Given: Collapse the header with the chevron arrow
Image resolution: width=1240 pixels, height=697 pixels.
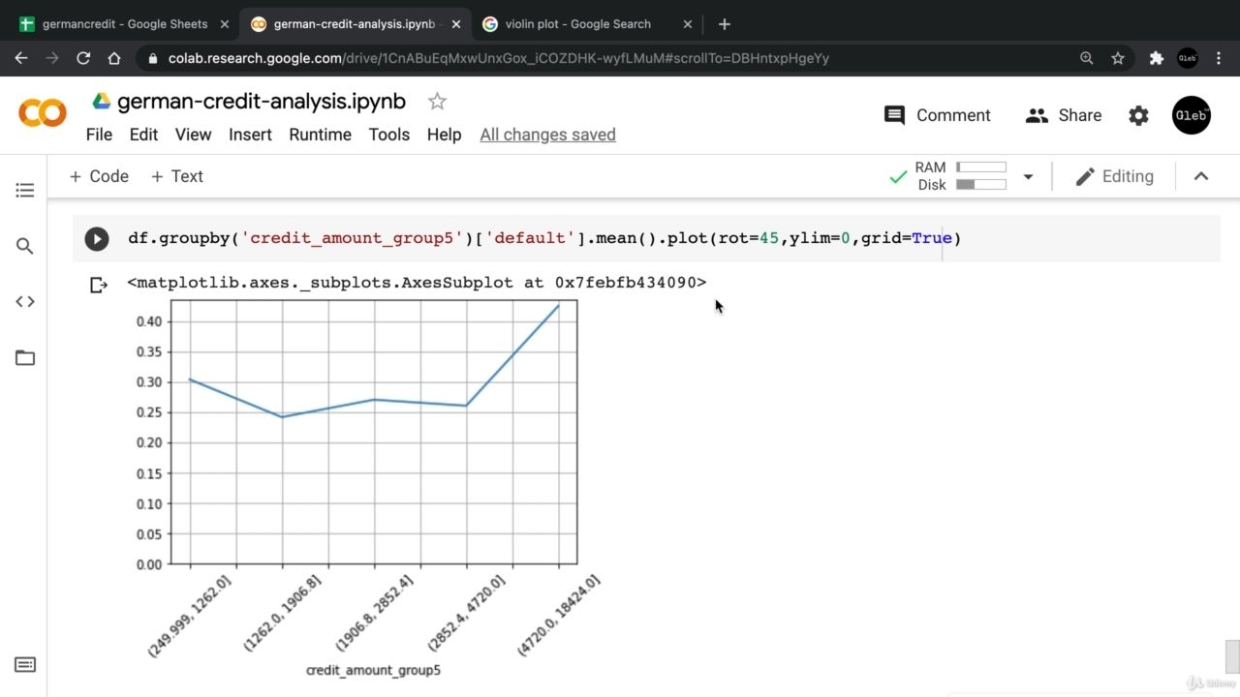Looking at the screenshot, I should [x=1201, y=176].
